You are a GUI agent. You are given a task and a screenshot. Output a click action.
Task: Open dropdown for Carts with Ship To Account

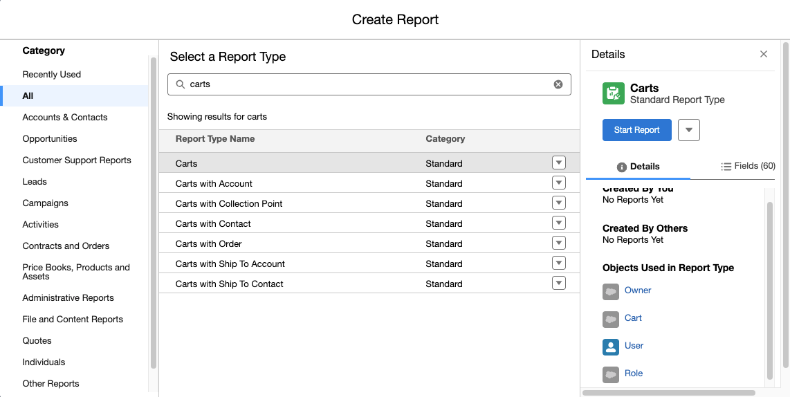click(x=559, y=264)
